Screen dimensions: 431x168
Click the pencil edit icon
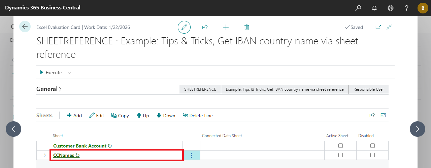click(x=184, y=27)
